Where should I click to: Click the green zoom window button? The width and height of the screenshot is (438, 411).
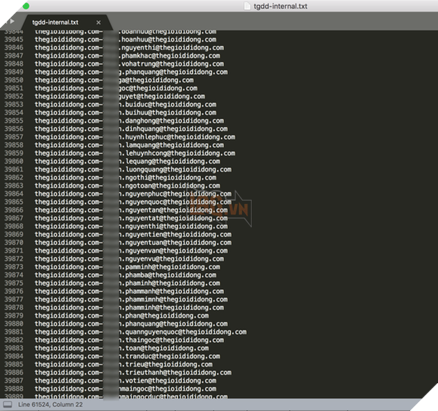click(25, 6)
